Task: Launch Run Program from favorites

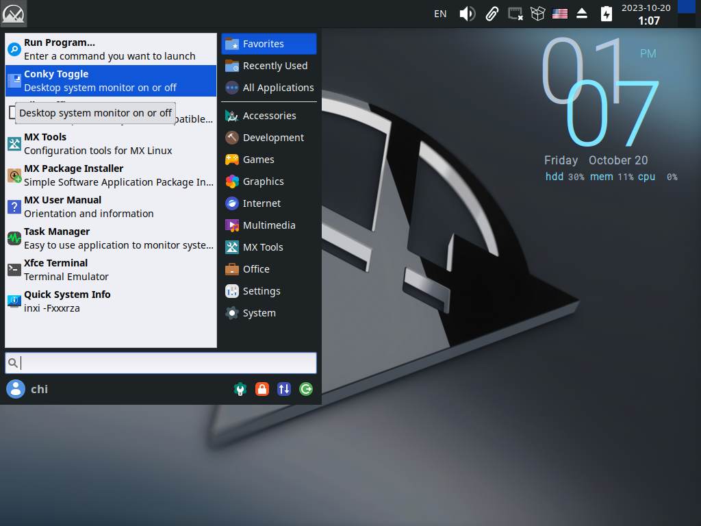Action: point(111,49)
